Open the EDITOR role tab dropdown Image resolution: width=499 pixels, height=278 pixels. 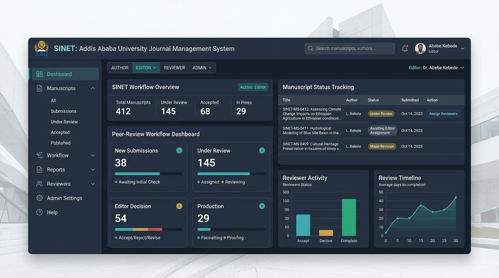pyautogui.click(x=146, y=68)
